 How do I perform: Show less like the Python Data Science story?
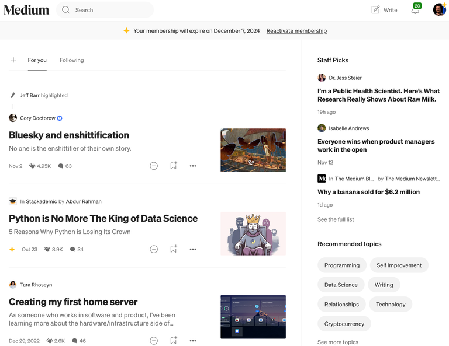tap(154, 249)
